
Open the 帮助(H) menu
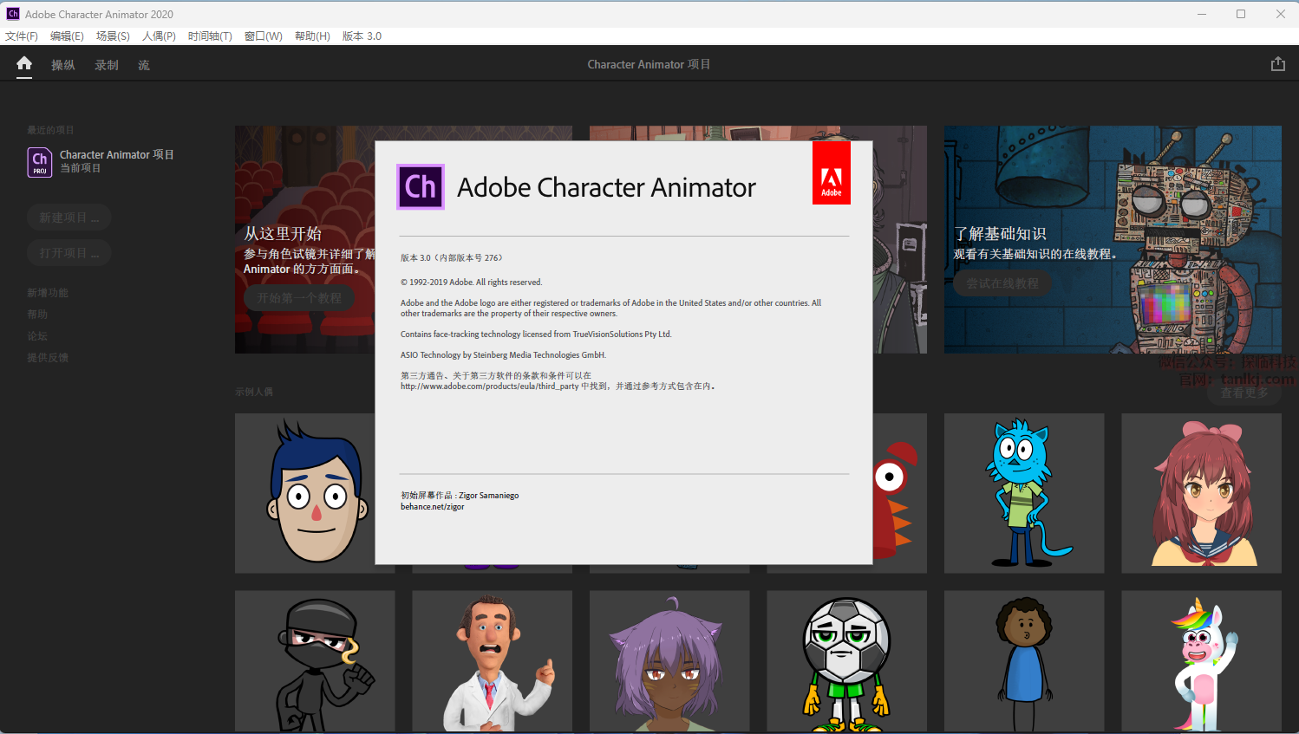click(312, 36)
